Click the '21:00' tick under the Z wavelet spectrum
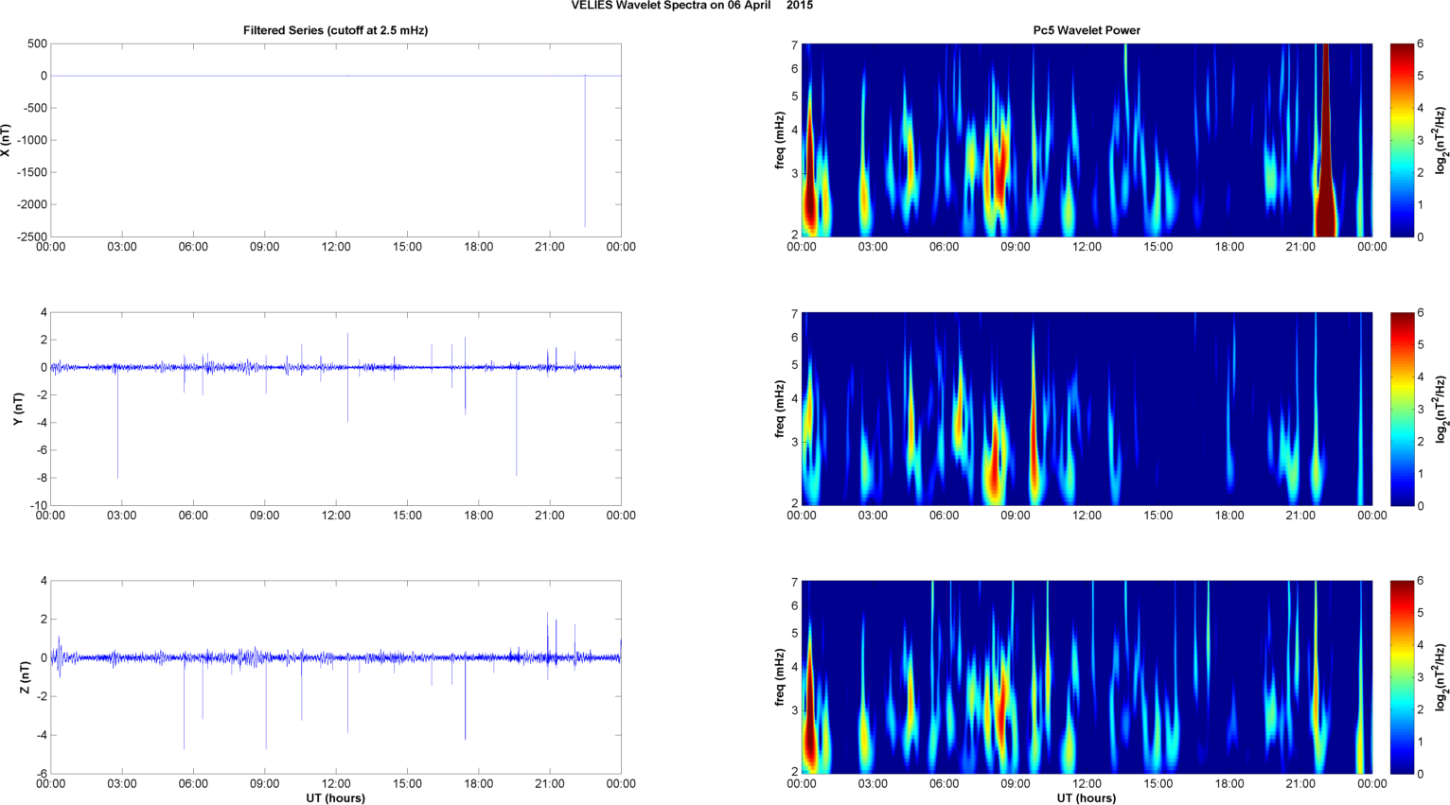Viewport: 1450px width, 805px height. pos(1300,783)
